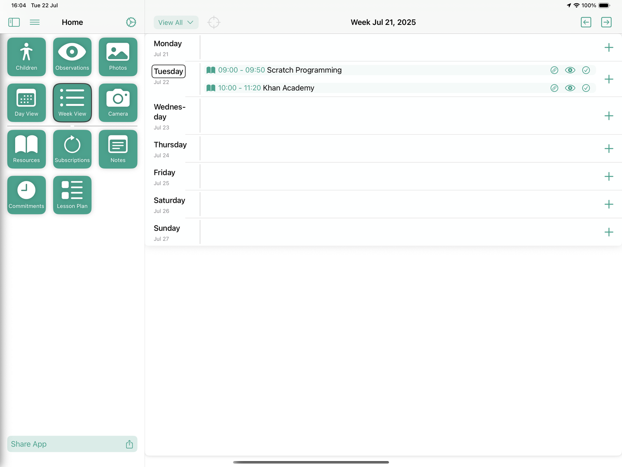Launch the Camera tile
Screen dimensions: 622x467
(x=118, y=103)
